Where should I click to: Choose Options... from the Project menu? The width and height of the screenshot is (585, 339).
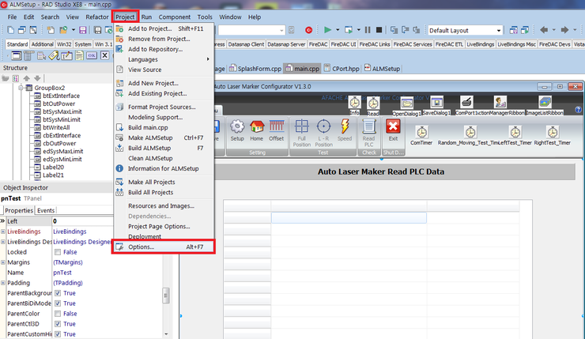[x=164, y=247]
